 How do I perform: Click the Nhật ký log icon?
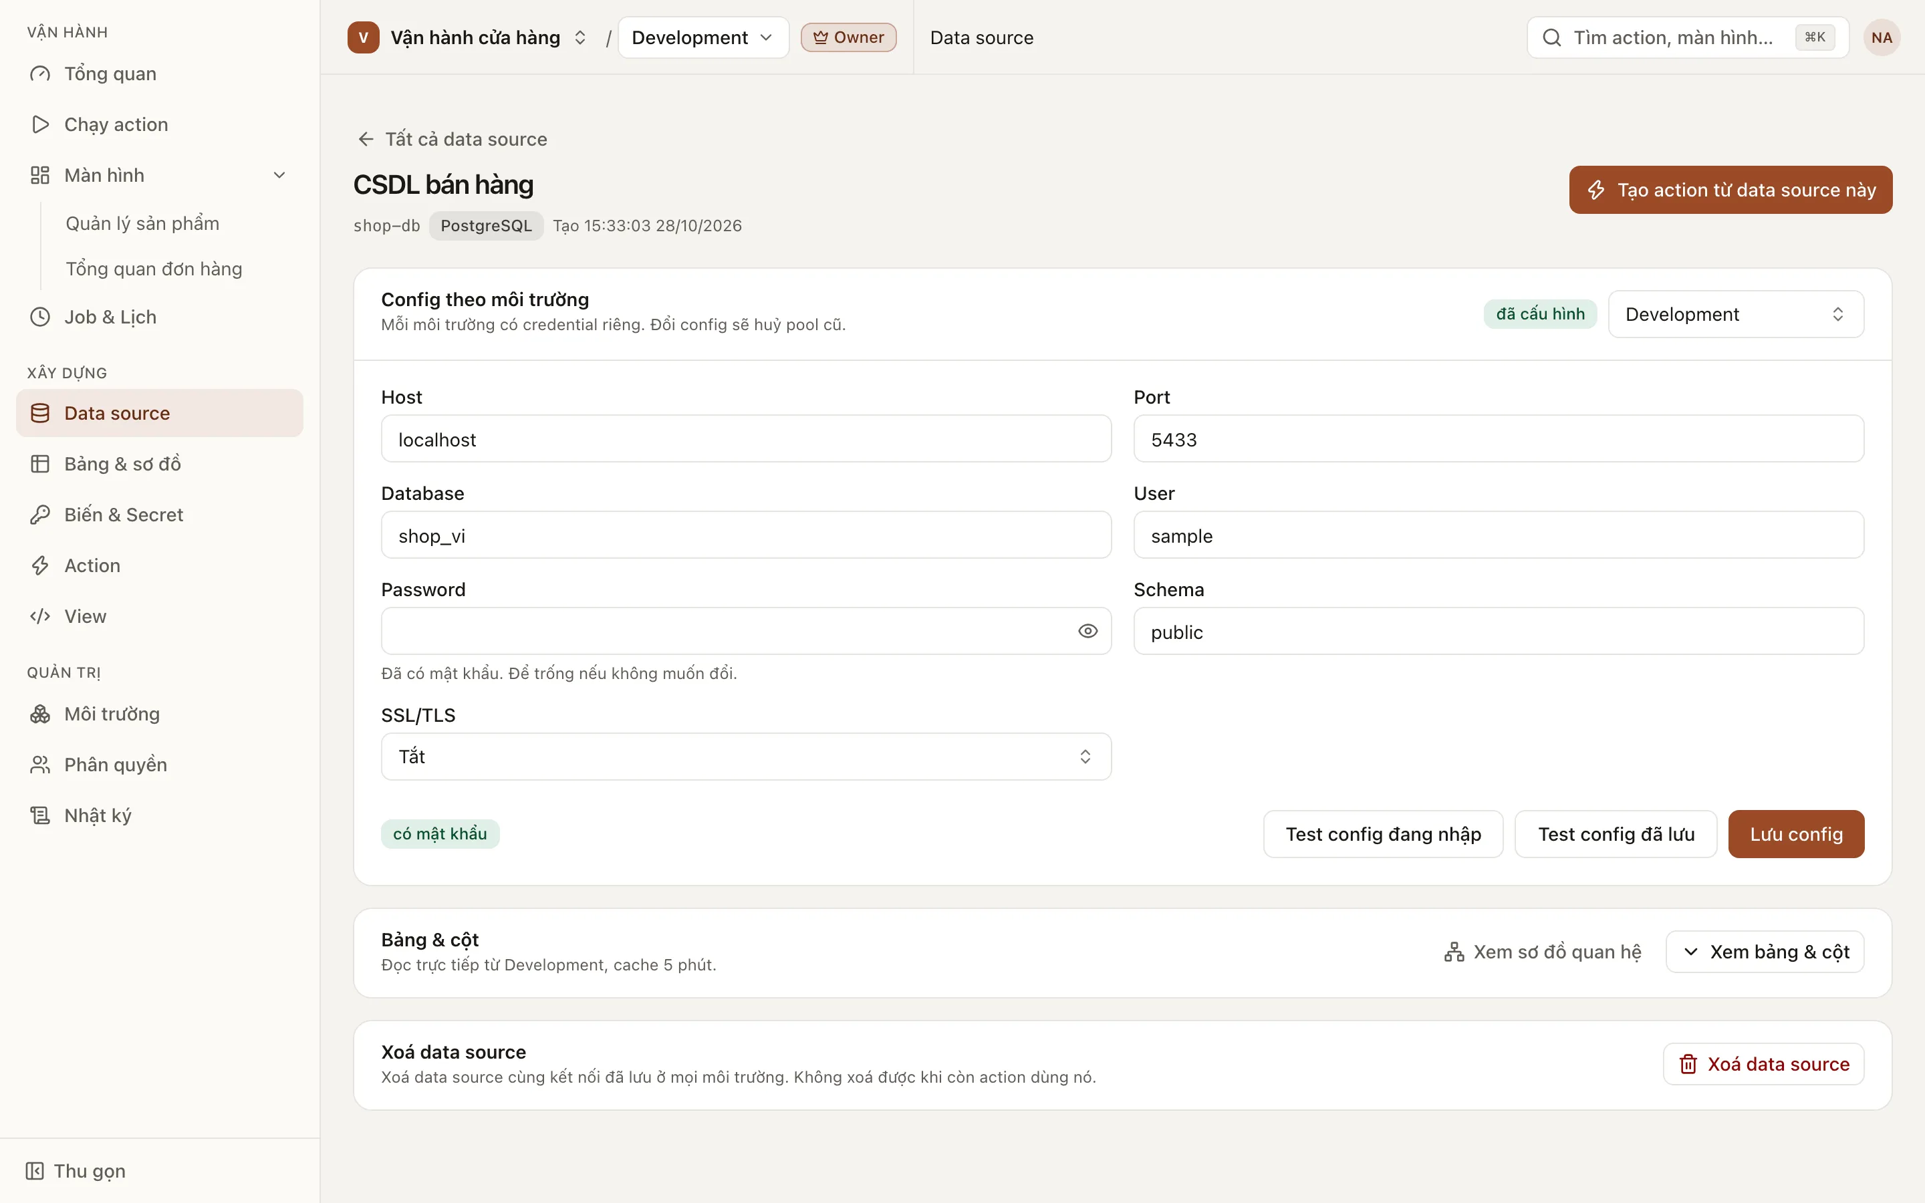(x=40, y=815)
